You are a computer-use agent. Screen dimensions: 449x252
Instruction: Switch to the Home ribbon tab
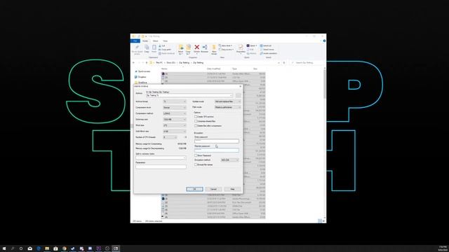click(x=145, y=41)
